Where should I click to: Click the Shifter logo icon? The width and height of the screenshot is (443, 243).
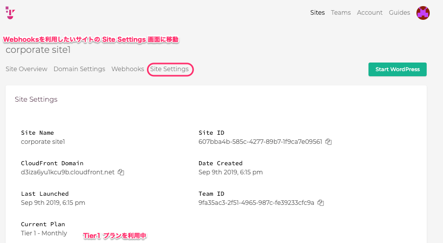10,13
